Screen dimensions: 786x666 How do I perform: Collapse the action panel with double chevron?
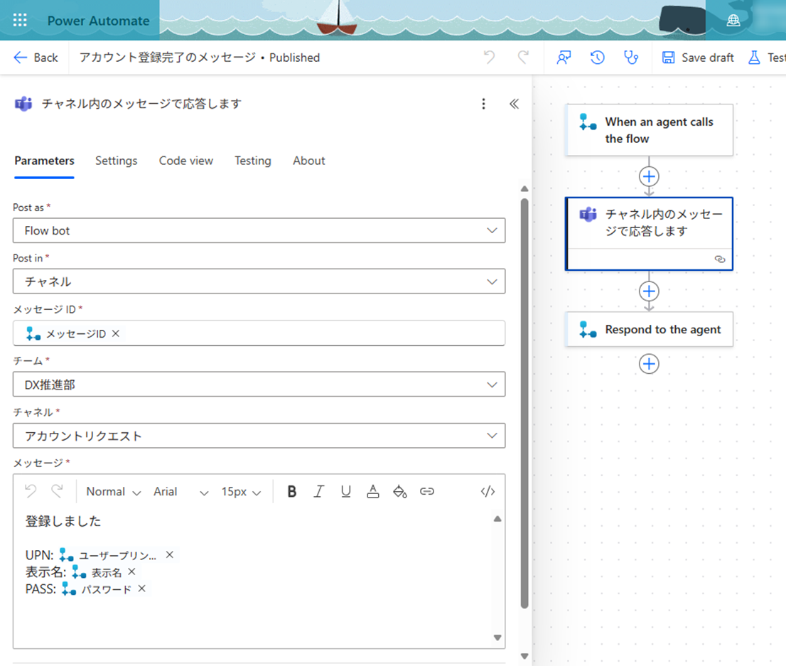(x=515, y=104)
